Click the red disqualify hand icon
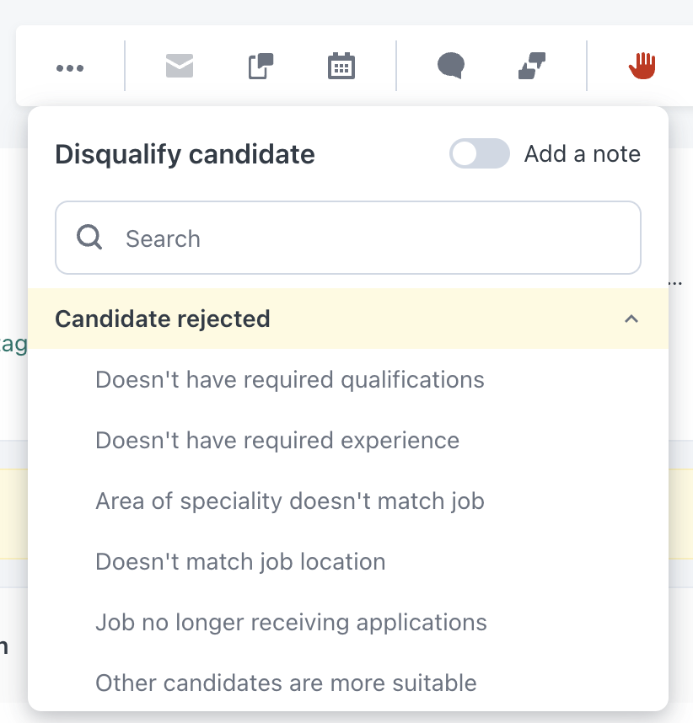 pos(642,66)
